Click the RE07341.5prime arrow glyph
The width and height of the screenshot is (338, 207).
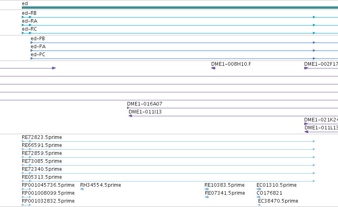click(207, 197)
